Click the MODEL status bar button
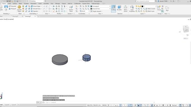This screenshot has width=191, height=107. click(x=104, y=105)
